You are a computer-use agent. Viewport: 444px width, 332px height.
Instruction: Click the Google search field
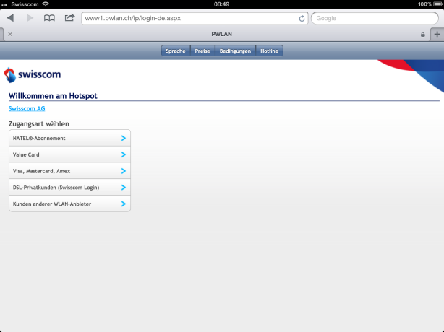(375, 18)
